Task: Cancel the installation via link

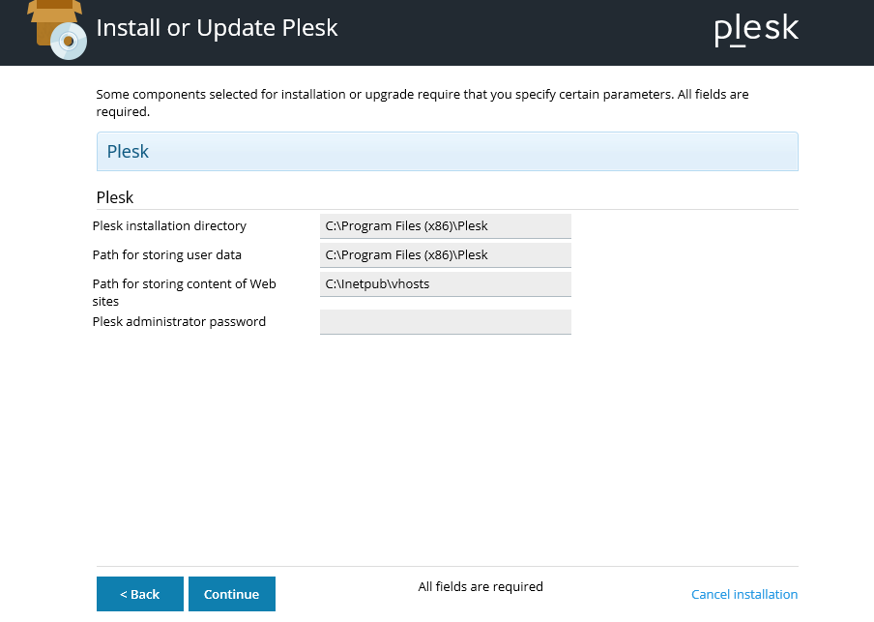Action: [x=744, y=594]
